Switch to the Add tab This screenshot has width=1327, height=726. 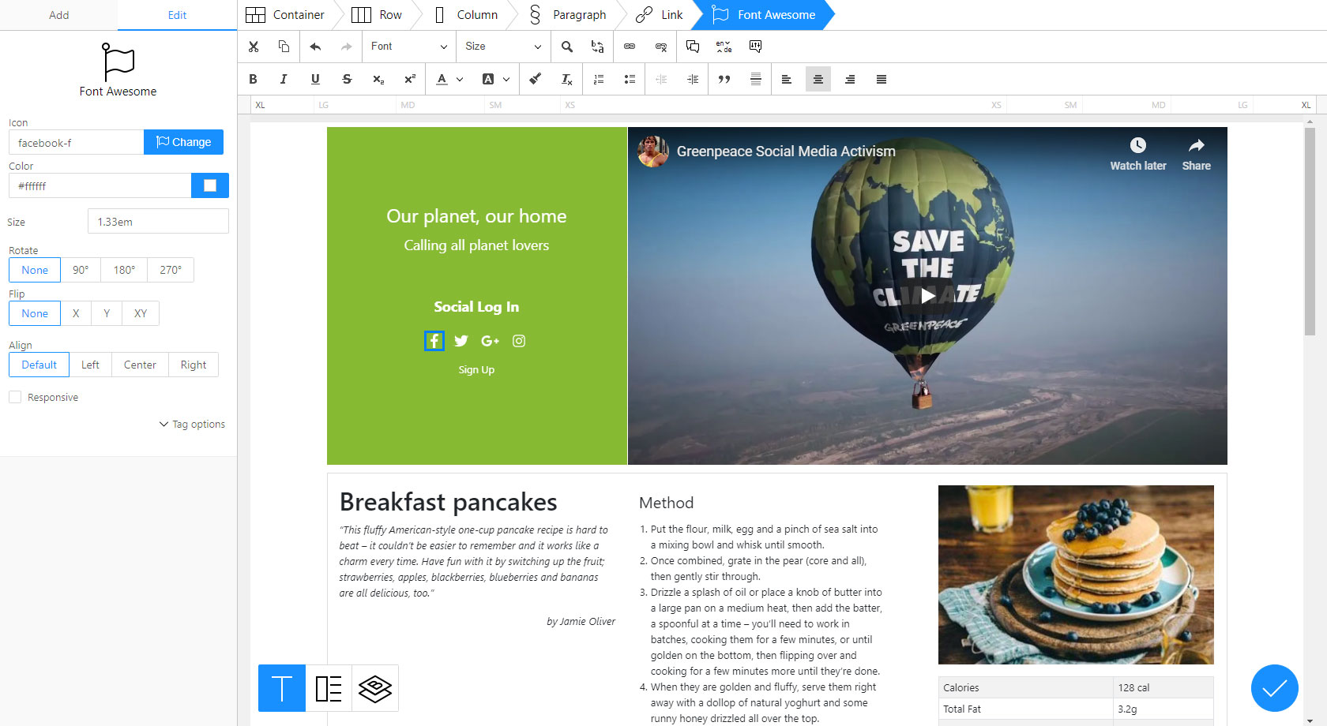[x=59, y=15]
